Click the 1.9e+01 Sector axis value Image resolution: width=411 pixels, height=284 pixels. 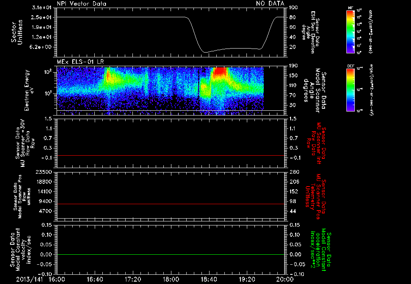tap(42, 27)
